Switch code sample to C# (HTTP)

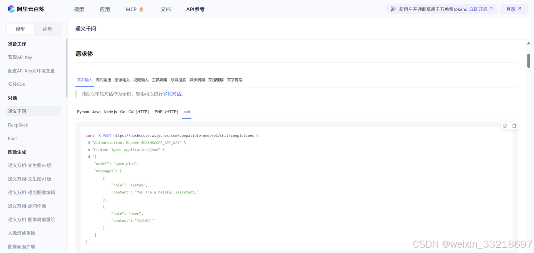pyautogui.click(x=139, y=112)
